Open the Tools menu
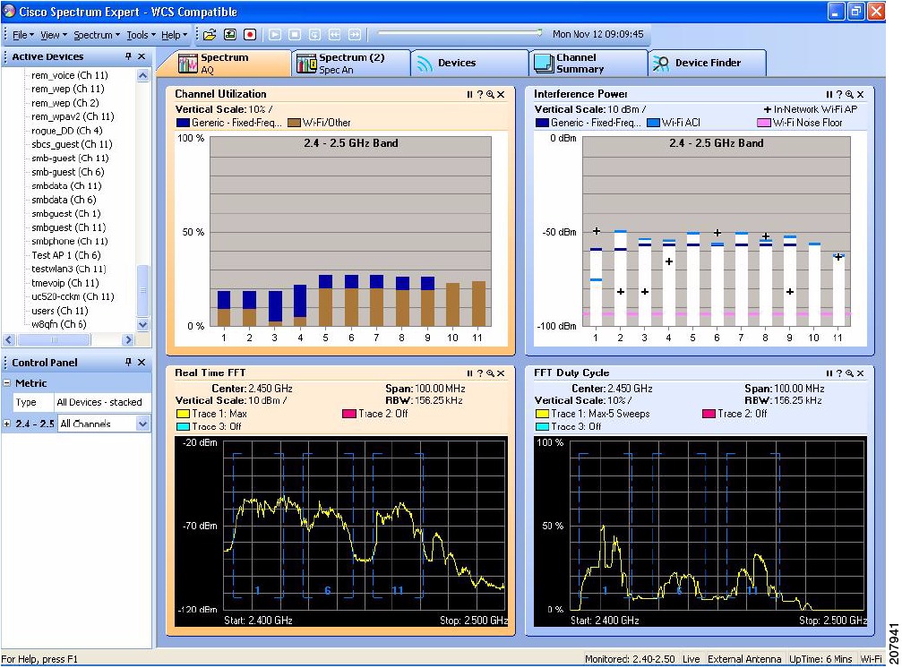 141,35
